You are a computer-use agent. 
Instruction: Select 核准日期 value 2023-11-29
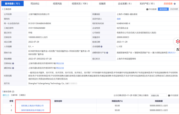coord(122,42)
